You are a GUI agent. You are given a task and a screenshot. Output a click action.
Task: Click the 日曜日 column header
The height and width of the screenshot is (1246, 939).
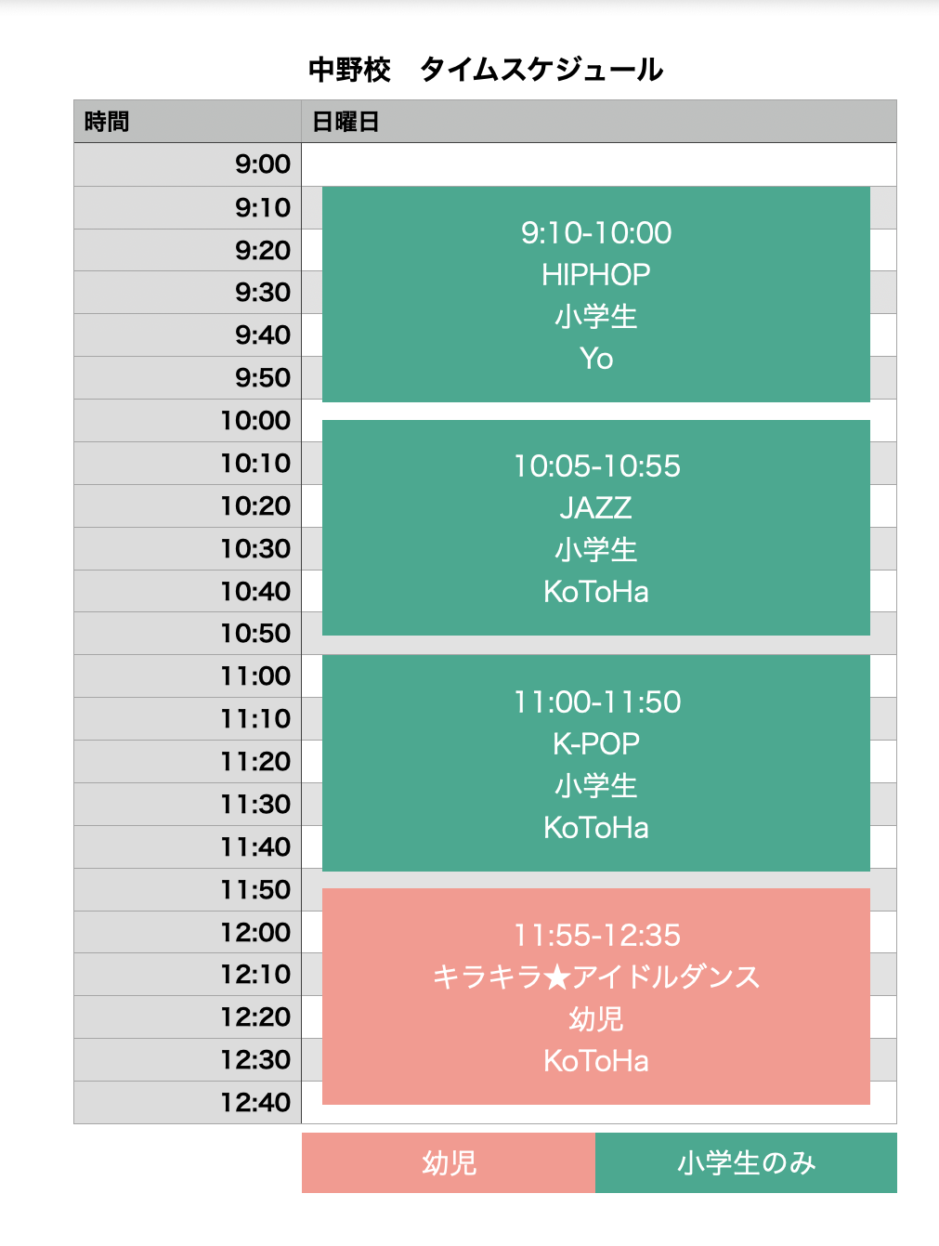pos(346,122)
